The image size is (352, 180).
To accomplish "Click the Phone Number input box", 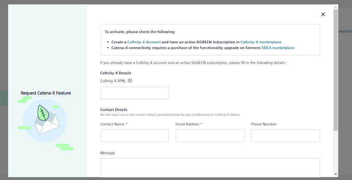I will [285, 135].
